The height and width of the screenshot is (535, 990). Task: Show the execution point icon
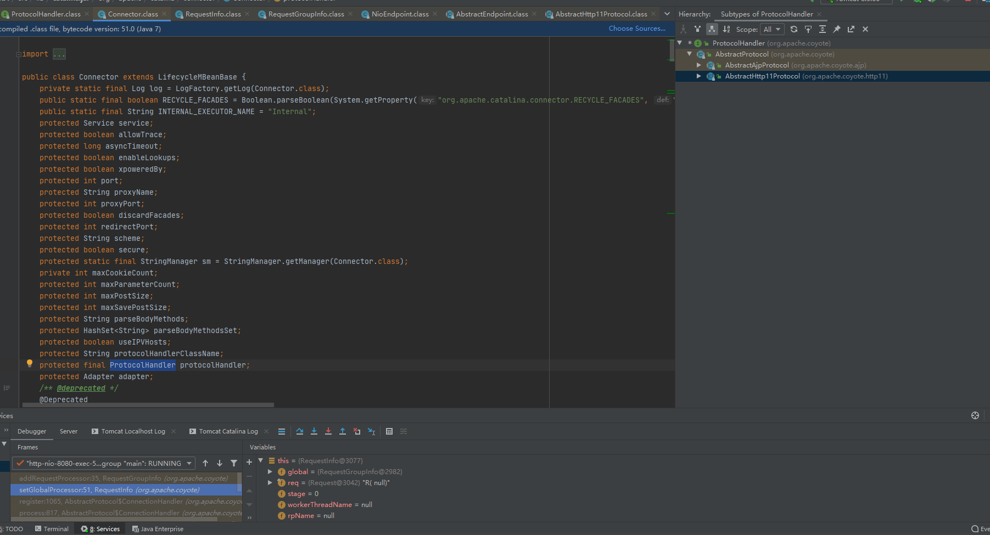tap(282, 431)
